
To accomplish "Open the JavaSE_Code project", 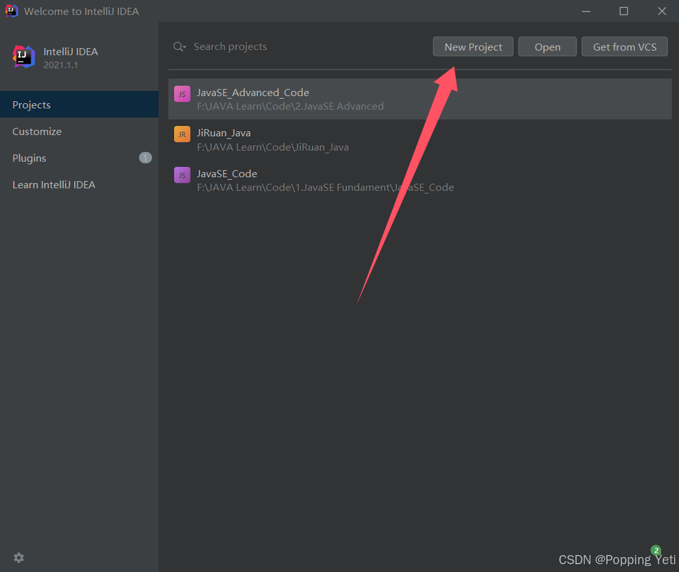I will pos(420,180).
